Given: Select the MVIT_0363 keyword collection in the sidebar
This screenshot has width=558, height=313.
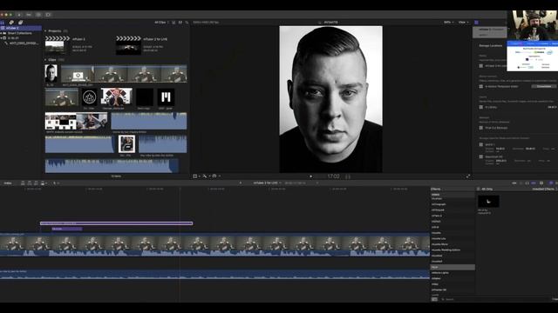Looking at the screenshot, I should (x=22, y=43).
